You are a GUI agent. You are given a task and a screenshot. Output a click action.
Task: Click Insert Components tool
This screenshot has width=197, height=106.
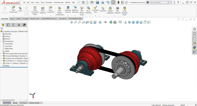click(13, 10)
